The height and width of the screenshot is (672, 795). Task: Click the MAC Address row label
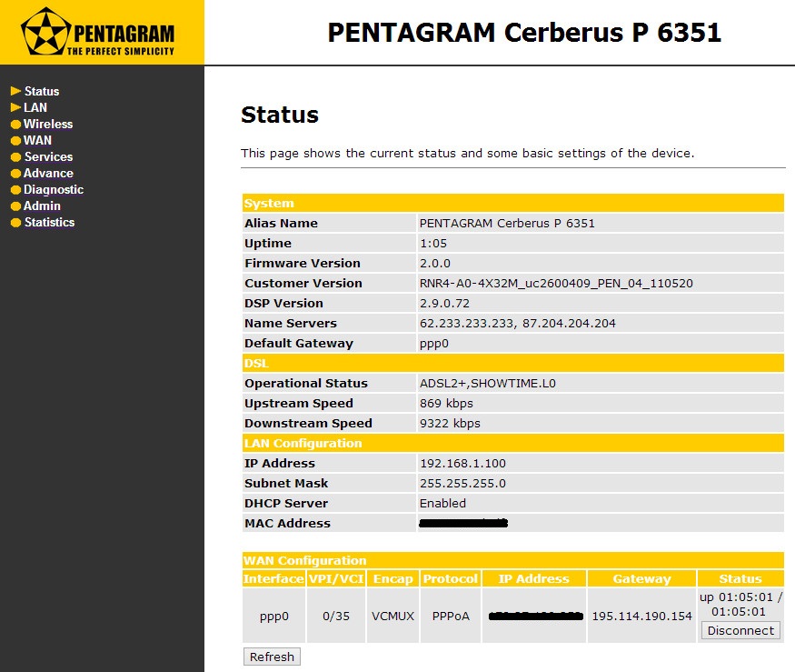coord(287,523)
